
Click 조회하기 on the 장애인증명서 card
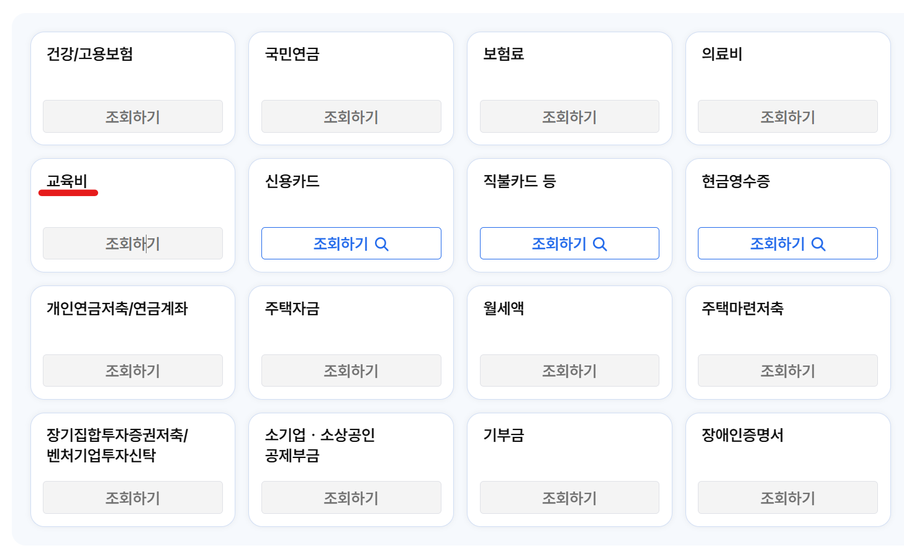click(x=787, y=497)
